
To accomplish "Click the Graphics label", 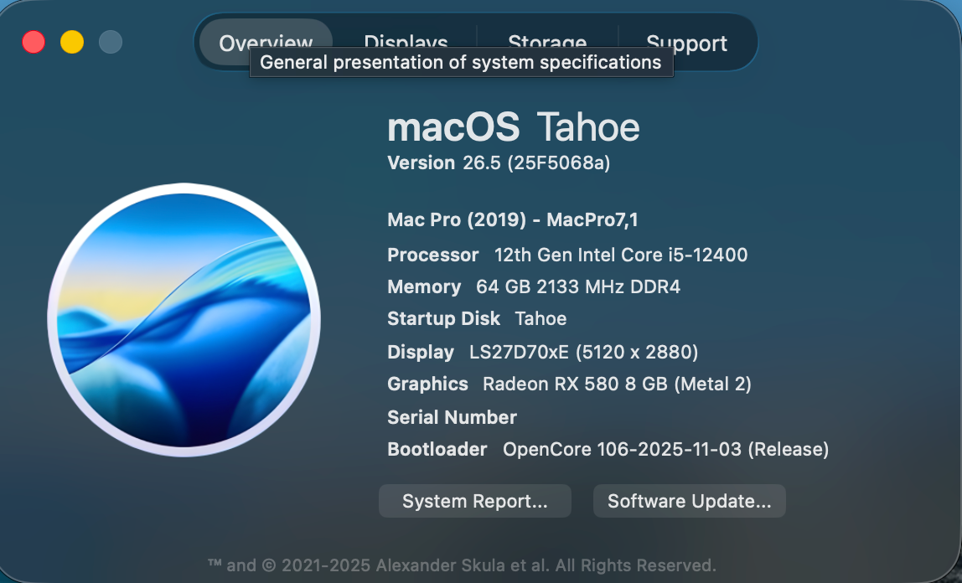I will click(427, 384).
